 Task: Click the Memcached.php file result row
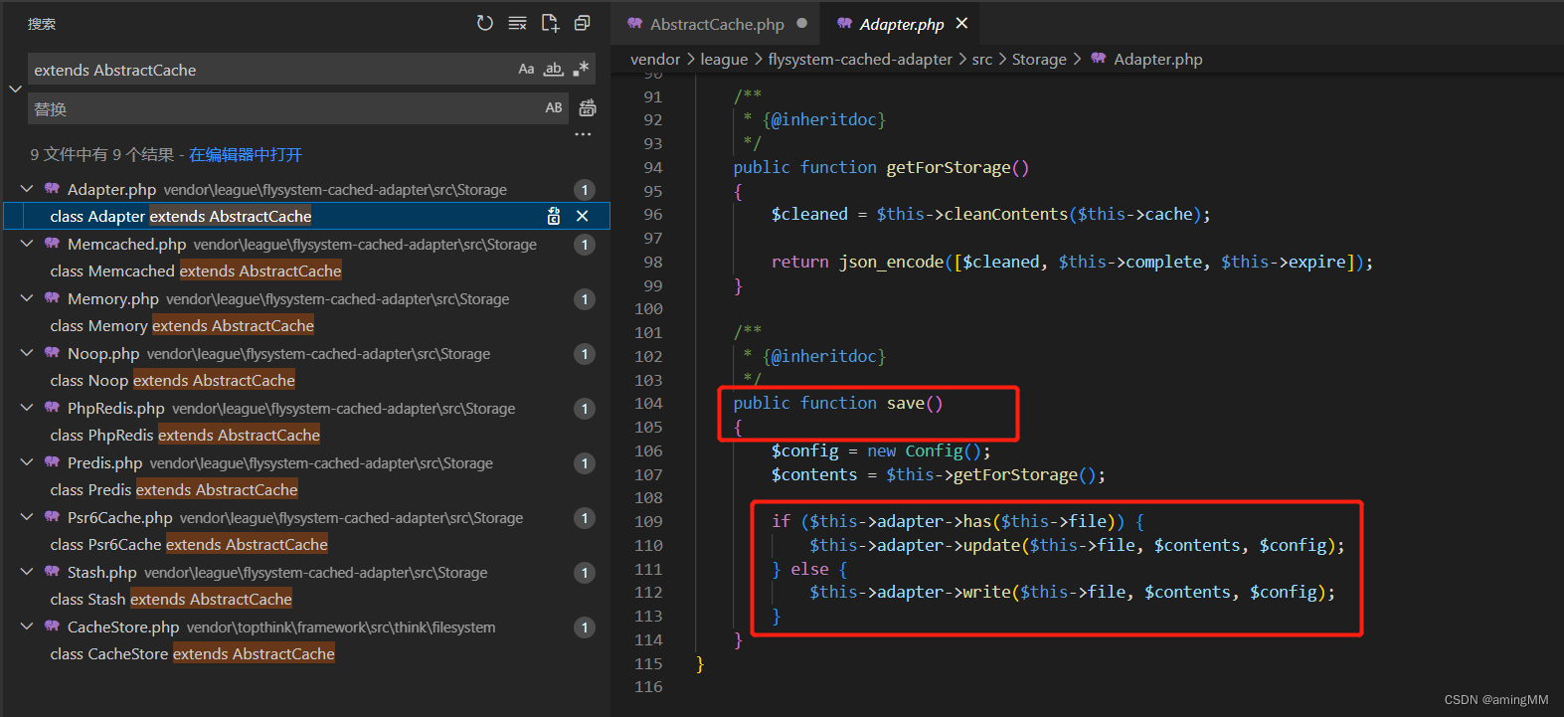pos(307,244)
